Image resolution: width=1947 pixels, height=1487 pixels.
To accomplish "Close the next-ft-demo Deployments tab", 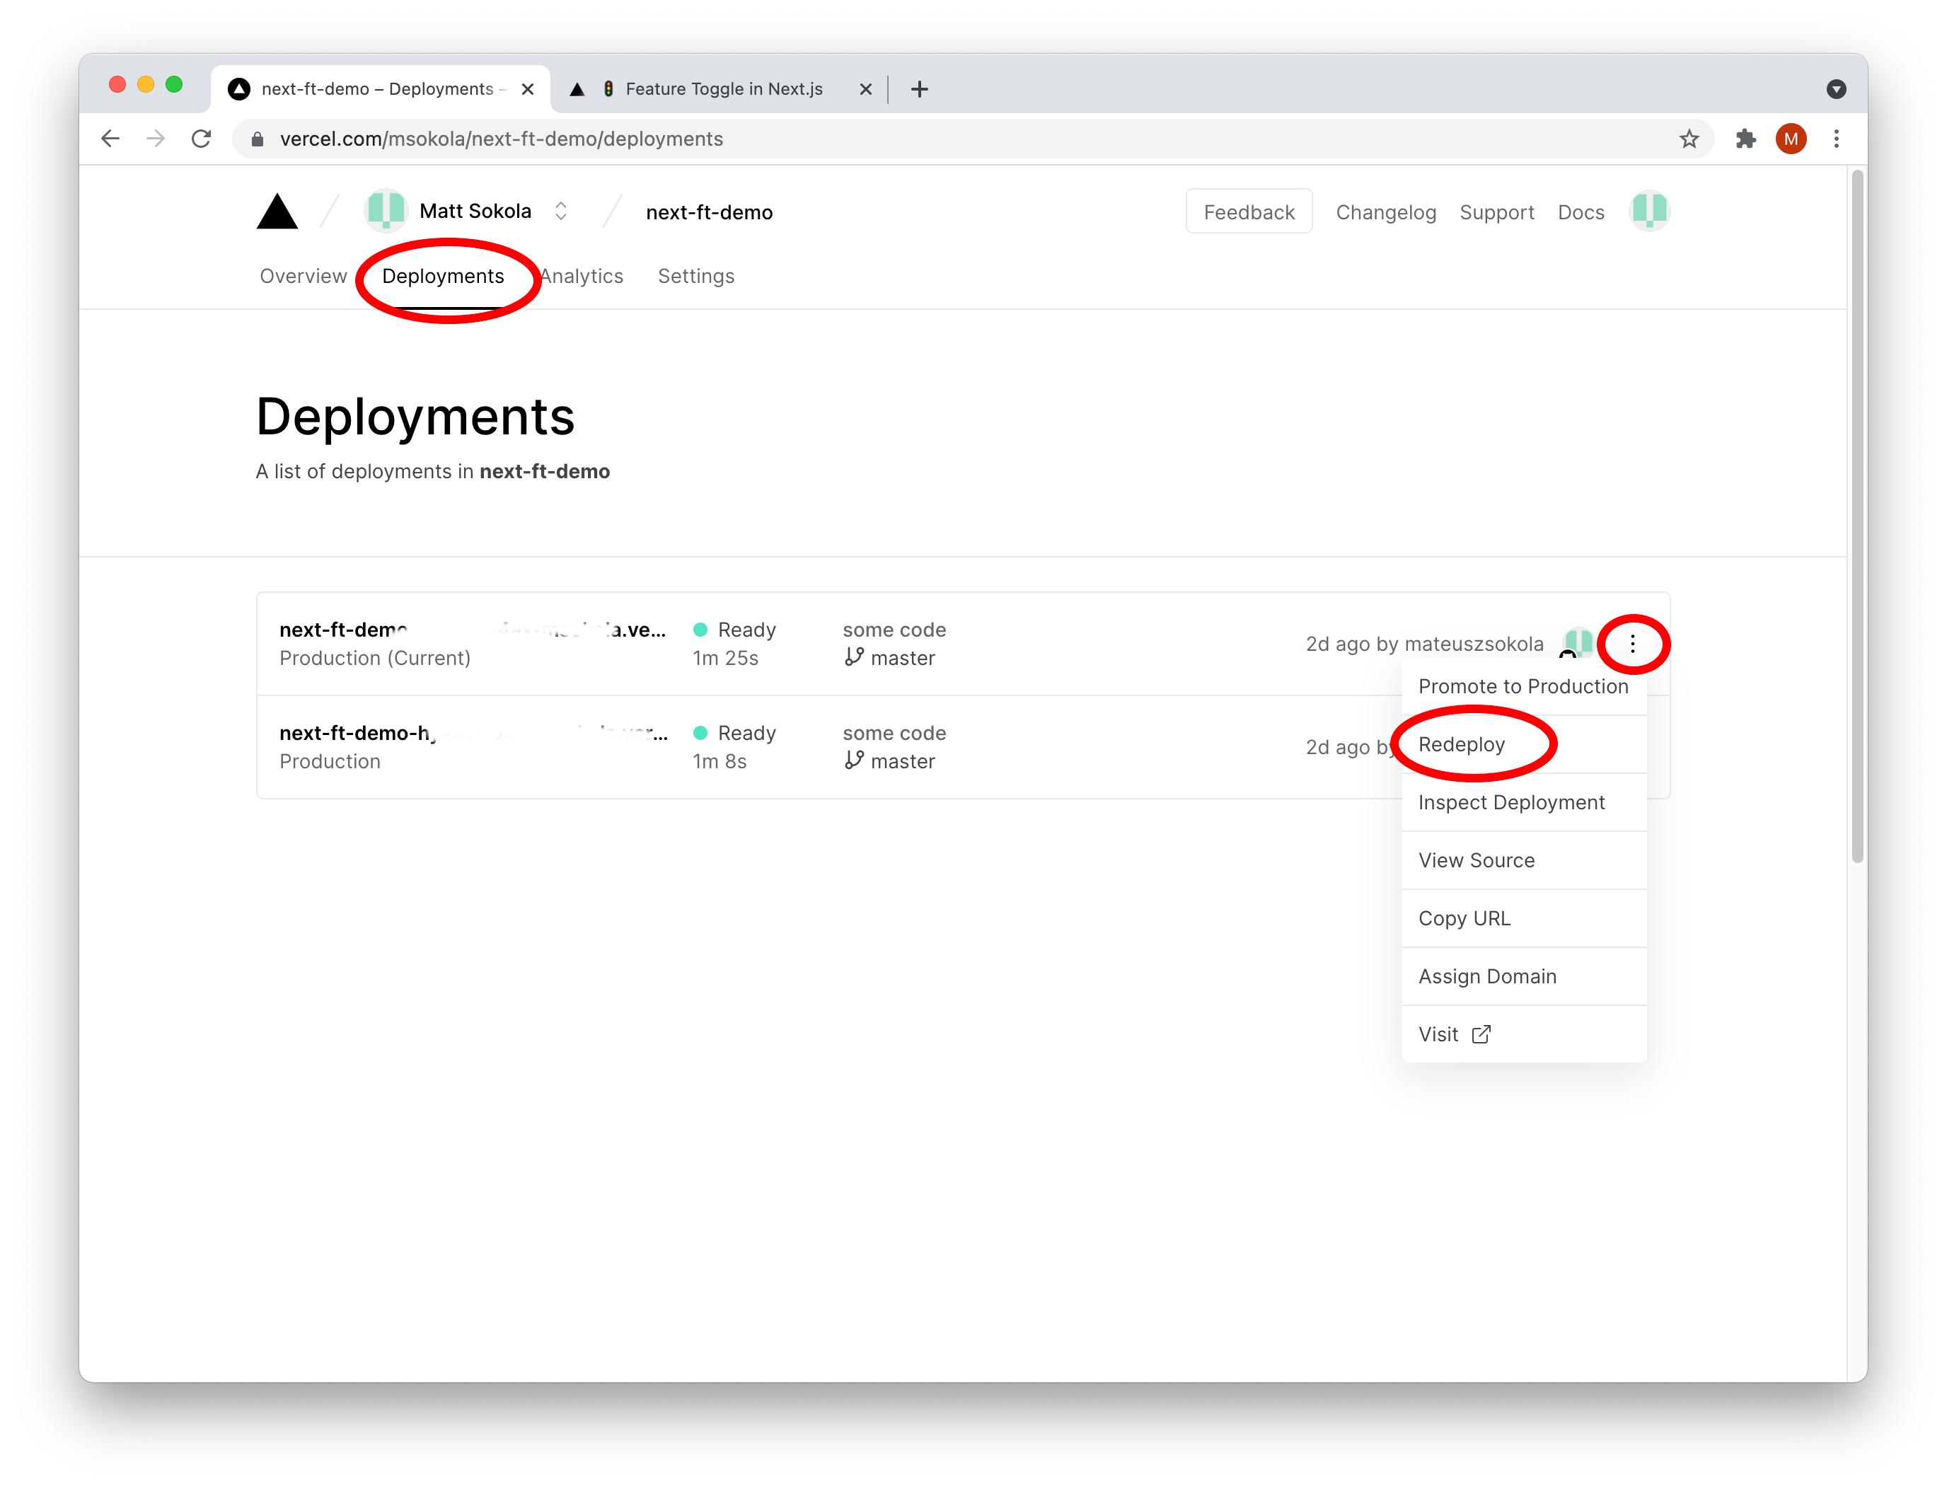I will tap(528, 89).
